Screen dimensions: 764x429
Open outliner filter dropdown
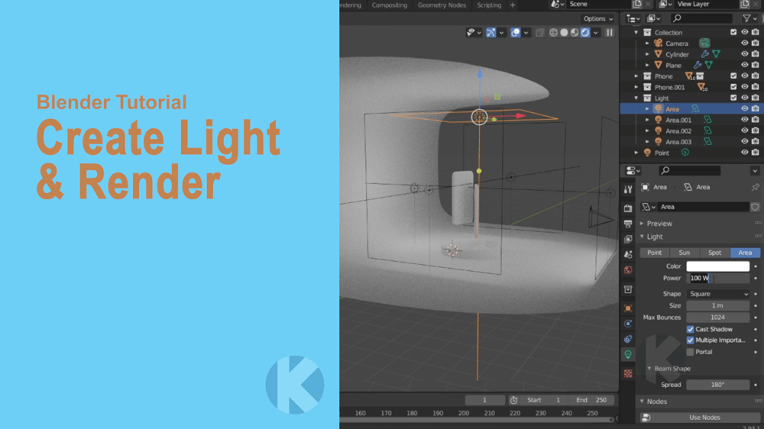pos(749,18)
